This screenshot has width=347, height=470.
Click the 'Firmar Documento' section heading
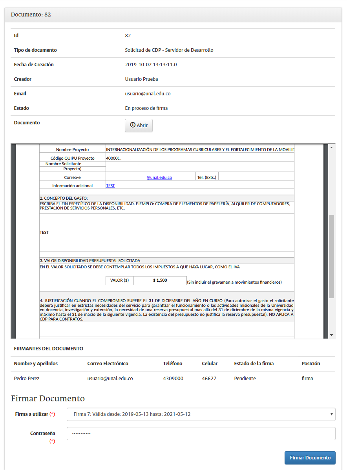tap(48, 398)
